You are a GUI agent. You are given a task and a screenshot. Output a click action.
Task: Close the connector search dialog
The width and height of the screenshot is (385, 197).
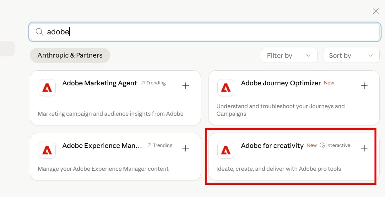click(x=376, y=11)
